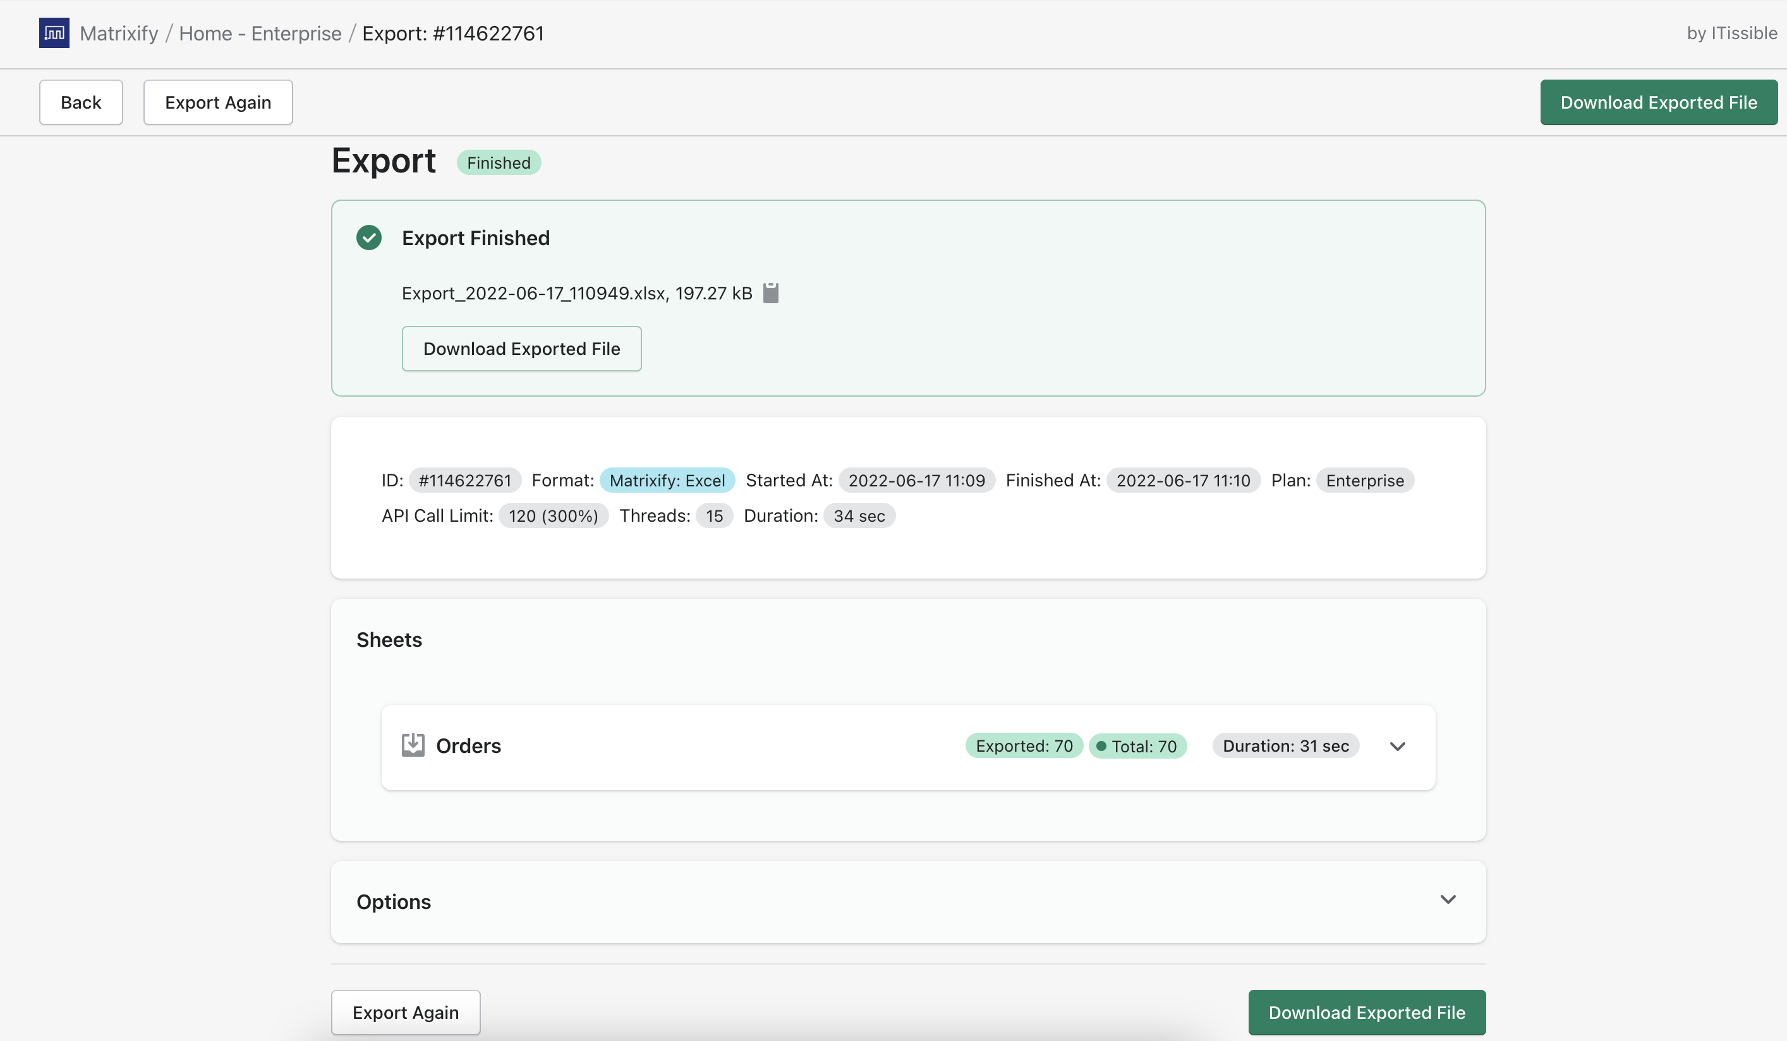Click the Orders sheet name
This screenshot has height=1041, width=1787.
click(468, 745)
